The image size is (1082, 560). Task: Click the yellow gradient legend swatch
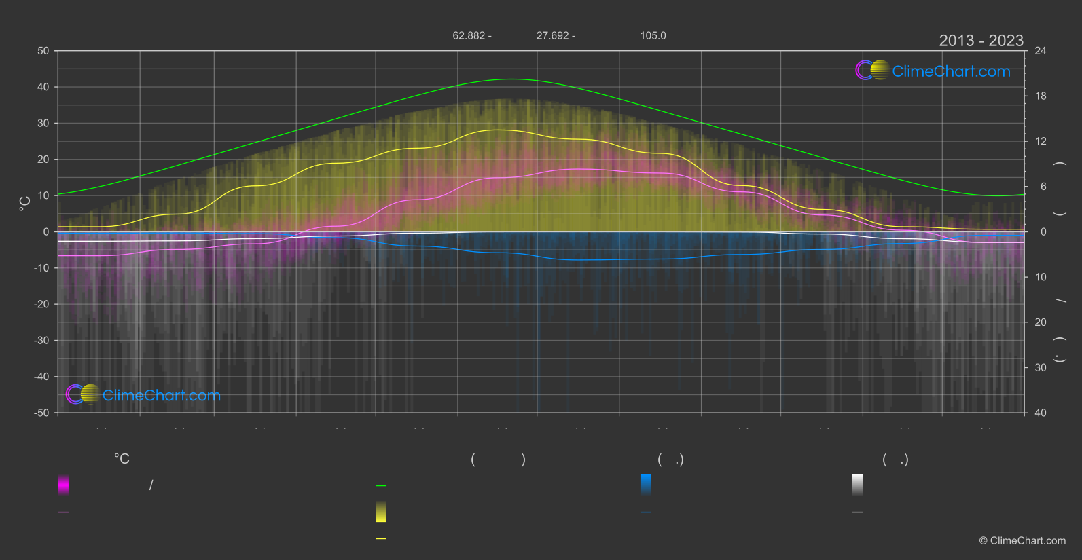click(x=381, y=512)
